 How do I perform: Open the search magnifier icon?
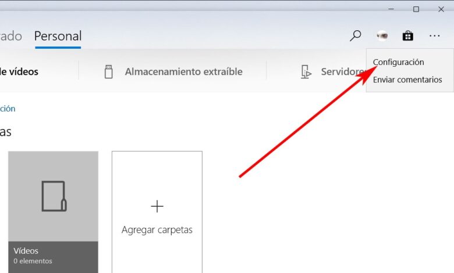coord(355,36)
